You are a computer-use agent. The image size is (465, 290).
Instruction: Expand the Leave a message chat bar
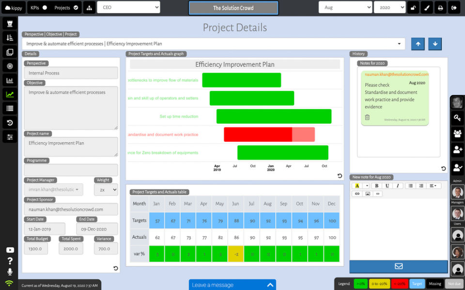232,285
